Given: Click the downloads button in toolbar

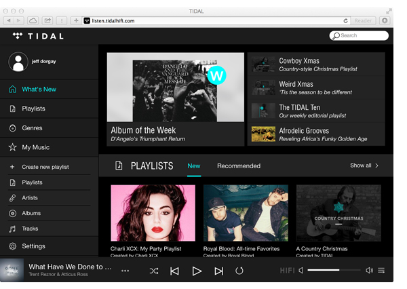Looking at the screenshot, I should click(x=385, y=20).
